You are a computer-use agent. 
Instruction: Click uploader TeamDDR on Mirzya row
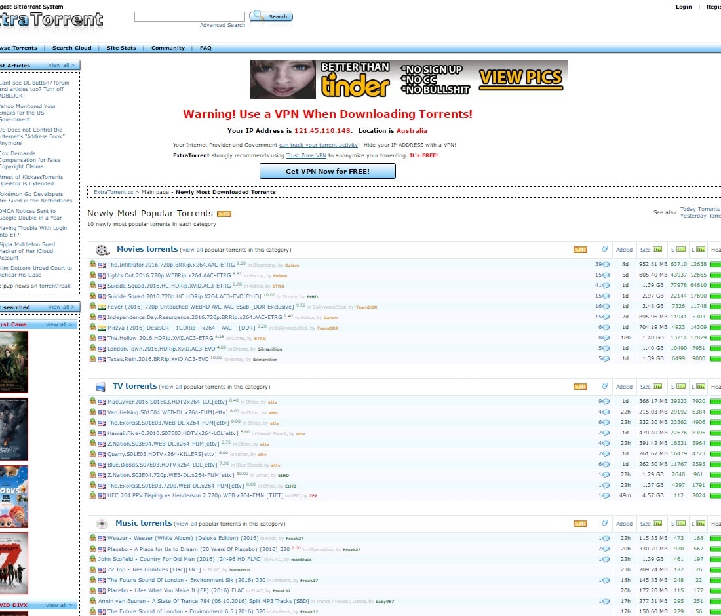[327, 328]
